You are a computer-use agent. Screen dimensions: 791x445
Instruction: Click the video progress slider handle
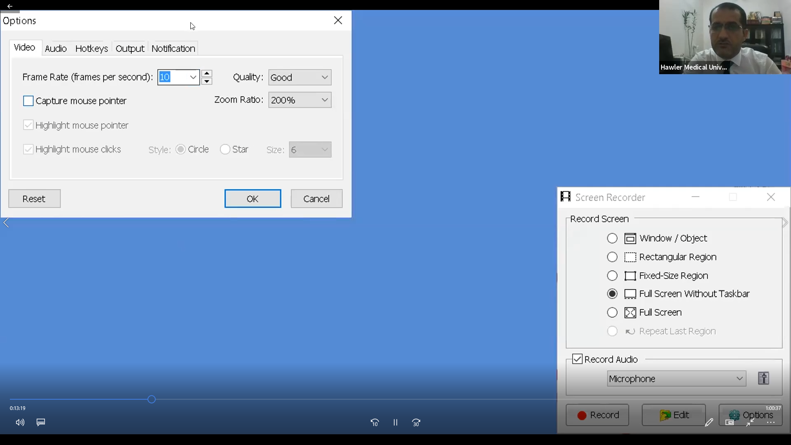pyautogui.click(x=152, y=399)
